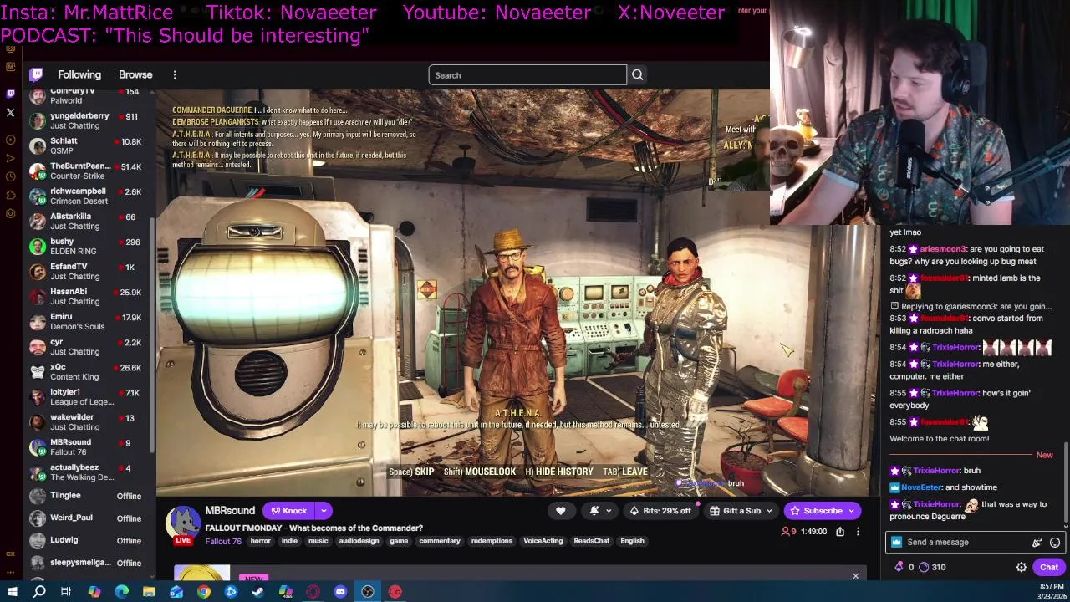The width and height of the screenshot is (1070, 602).
Task: Click TrixieHorror username on 'bruh' message
Action: [936, 471]
